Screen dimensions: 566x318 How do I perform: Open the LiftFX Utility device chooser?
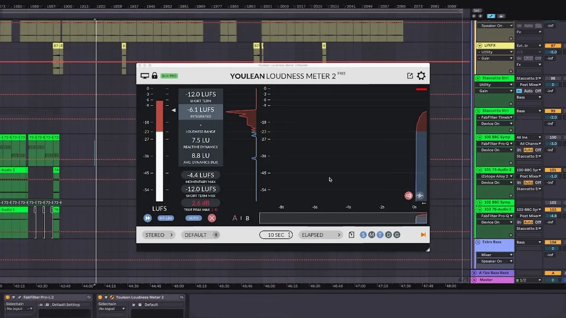[x=495, y=52]
